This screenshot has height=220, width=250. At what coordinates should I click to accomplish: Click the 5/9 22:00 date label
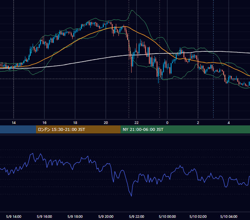pos(136,216)
